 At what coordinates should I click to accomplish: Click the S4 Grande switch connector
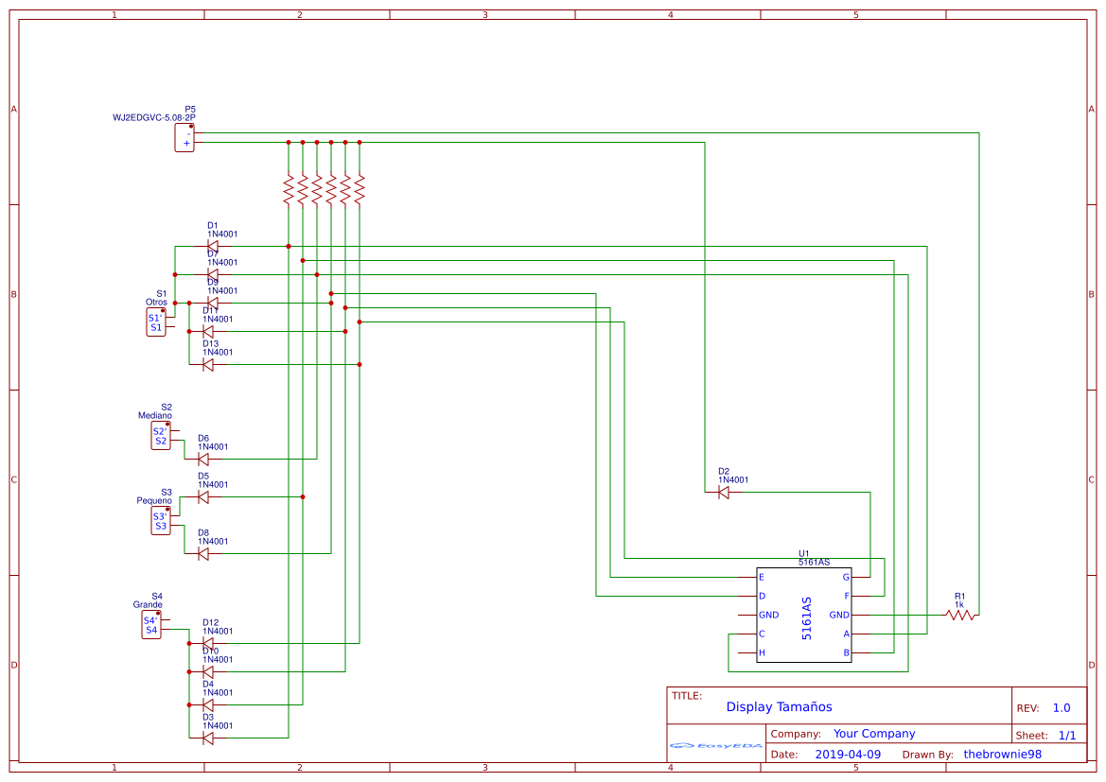pyautogui.click(x=151, y=625)
